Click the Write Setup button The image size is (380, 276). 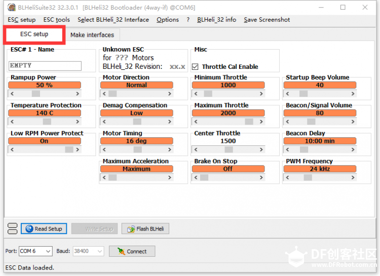click(x=95, y=228)
